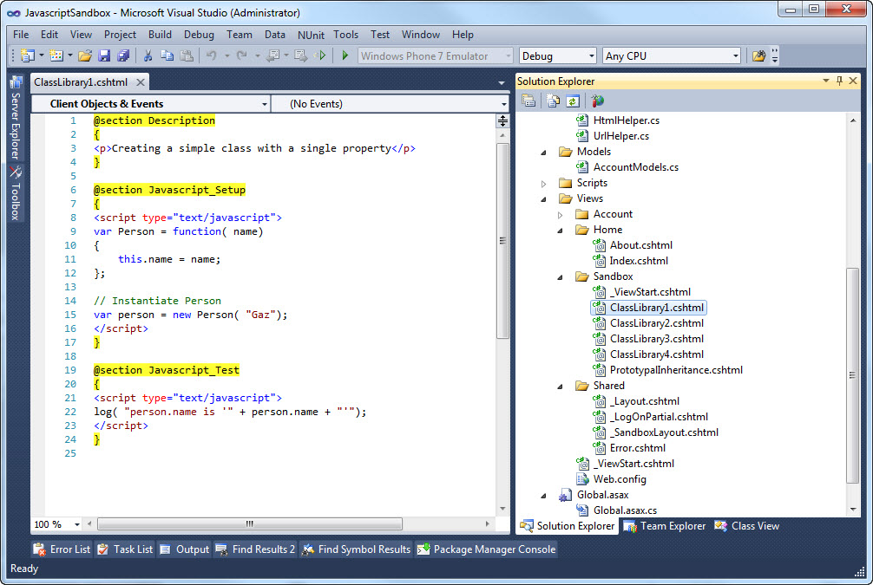Switch to the Class View tab
The image size is (873, 585).
tap(747, 525)
